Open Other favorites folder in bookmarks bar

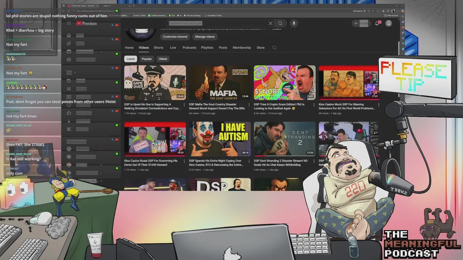[391, 16]
